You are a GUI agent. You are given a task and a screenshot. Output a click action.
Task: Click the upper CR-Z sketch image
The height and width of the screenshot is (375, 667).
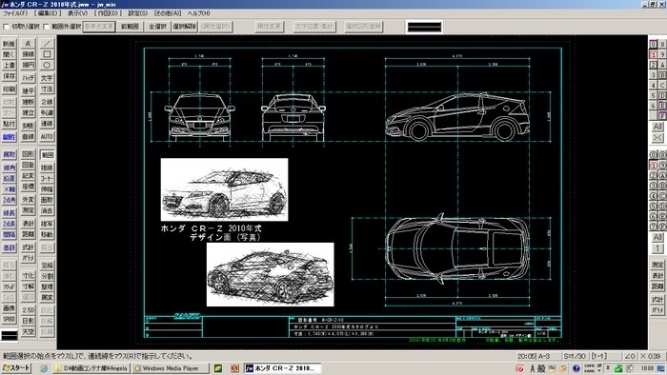(224, 189)
